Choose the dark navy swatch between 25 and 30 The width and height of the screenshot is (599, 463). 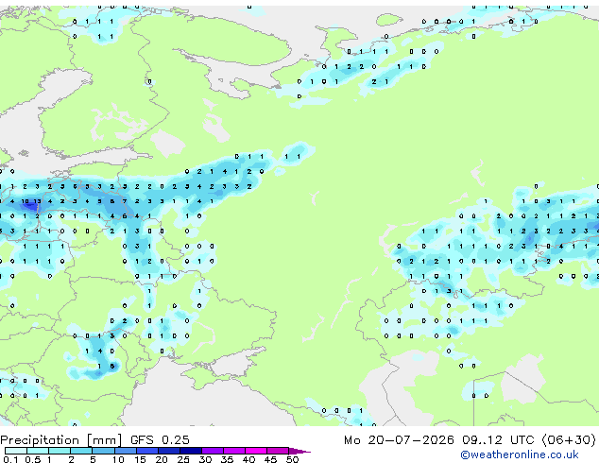click(190, 451)
